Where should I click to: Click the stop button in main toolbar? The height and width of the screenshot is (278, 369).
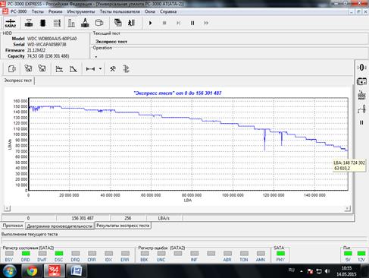[164, 23]
